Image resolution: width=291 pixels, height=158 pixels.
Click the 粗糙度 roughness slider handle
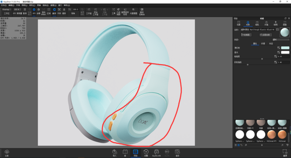click(262, 59)
